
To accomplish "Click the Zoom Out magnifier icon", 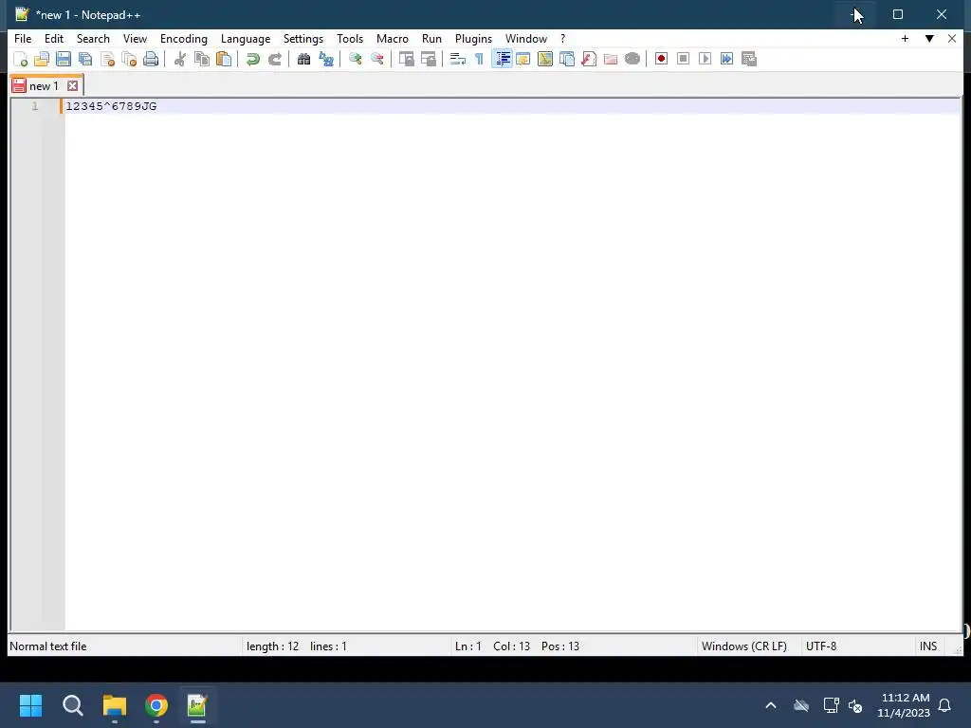I will 377,59.
